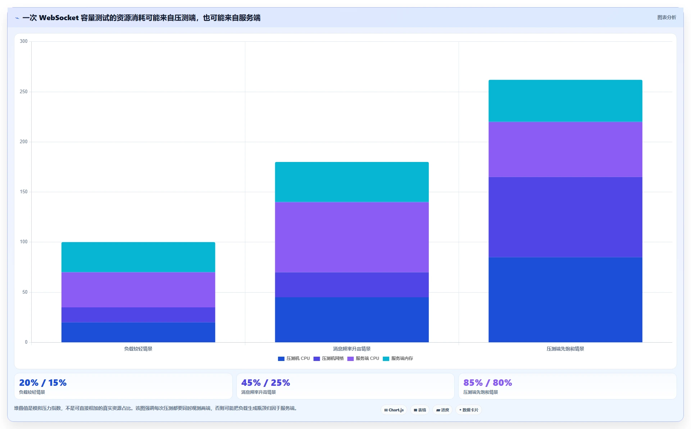The width and height of the screenshot is (691, 429).
Task: Toggle 服务端内存 legend swatch
Action: pos(386,358)
